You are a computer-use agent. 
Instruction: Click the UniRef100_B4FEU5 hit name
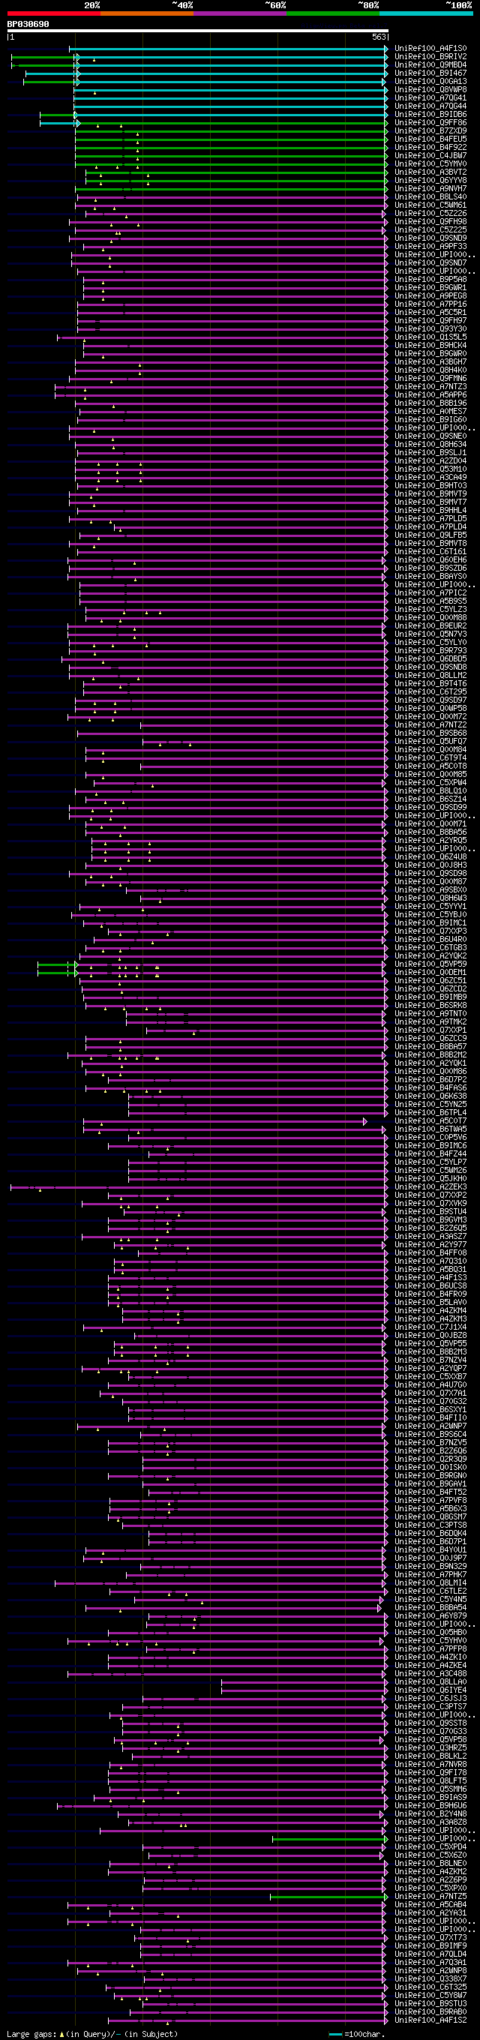(431, 139)
